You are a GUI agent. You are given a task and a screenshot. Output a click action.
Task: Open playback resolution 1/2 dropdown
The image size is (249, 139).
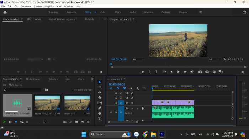(214, 59)
